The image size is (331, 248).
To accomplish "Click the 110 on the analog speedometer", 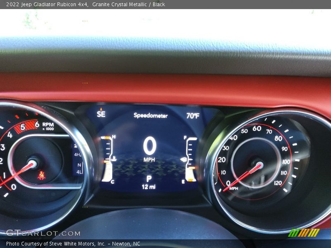I will tap(284, 173).
